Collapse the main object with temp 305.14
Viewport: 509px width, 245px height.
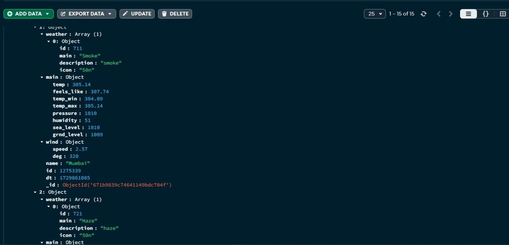click(42, 77)
